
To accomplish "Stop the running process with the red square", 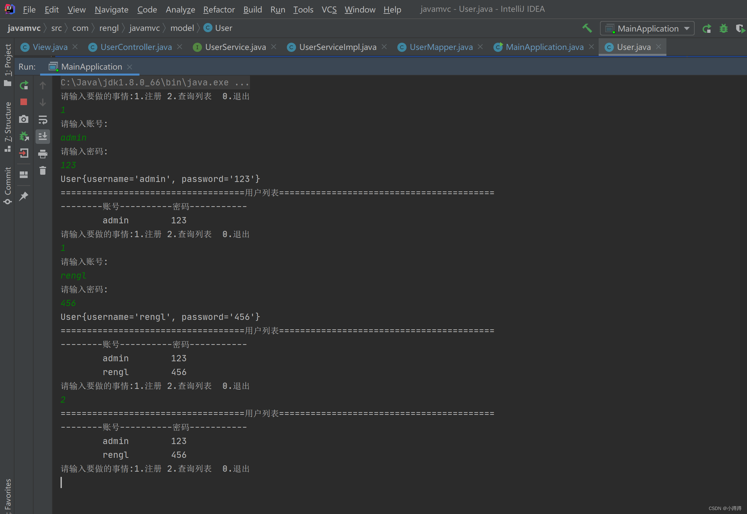I will coord(24,102).
